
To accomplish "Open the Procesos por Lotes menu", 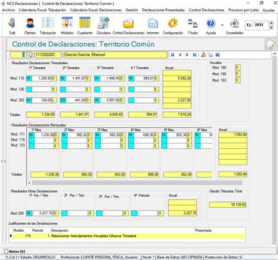I will [x=243, y=10].
